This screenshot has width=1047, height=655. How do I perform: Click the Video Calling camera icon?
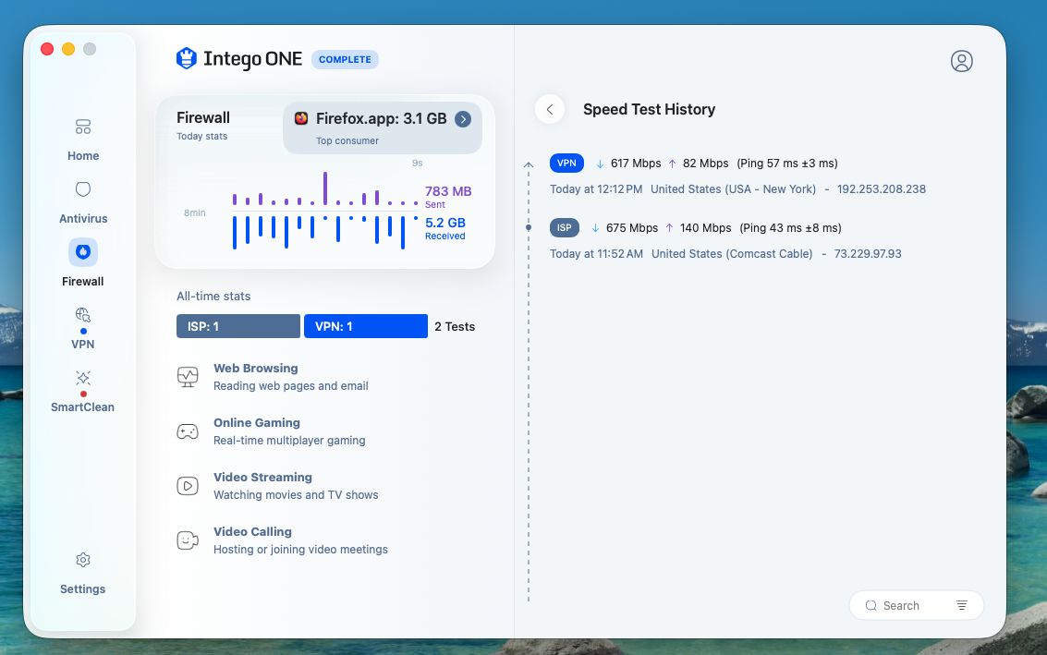(188, 540)
